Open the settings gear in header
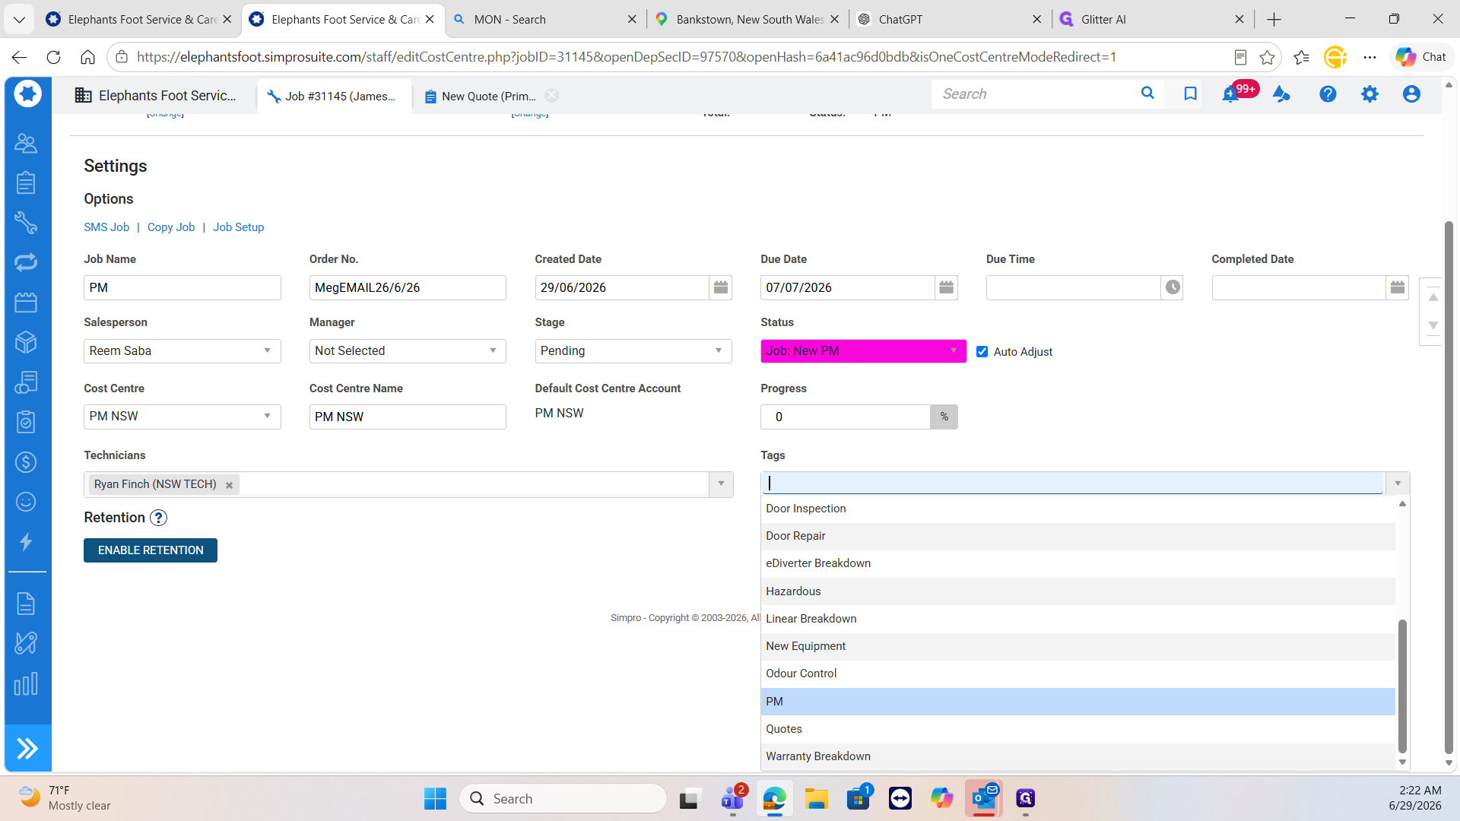Screen dimensions: 1460x821 click(1370, 94)
